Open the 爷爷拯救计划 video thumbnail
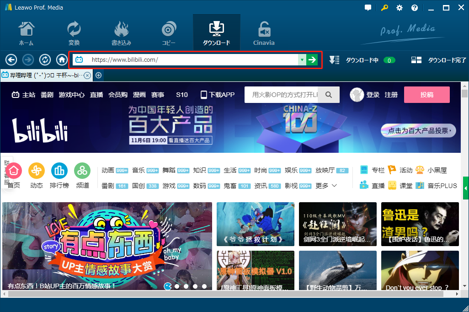The image size is (469, 312). coord(256,224)
